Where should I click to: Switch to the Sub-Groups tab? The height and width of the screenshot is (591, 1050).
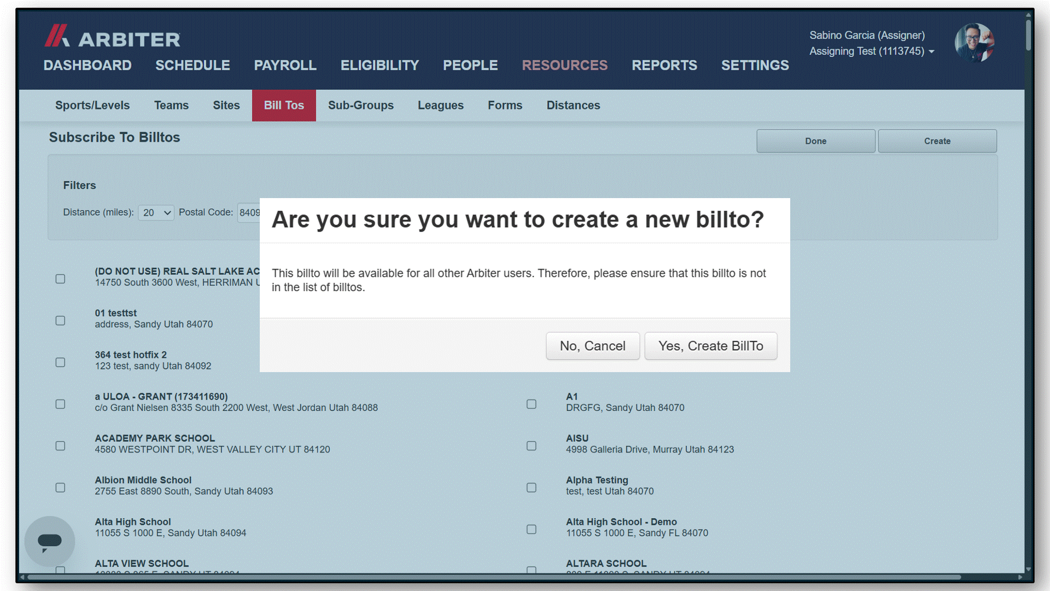click(x=361, y=105)
